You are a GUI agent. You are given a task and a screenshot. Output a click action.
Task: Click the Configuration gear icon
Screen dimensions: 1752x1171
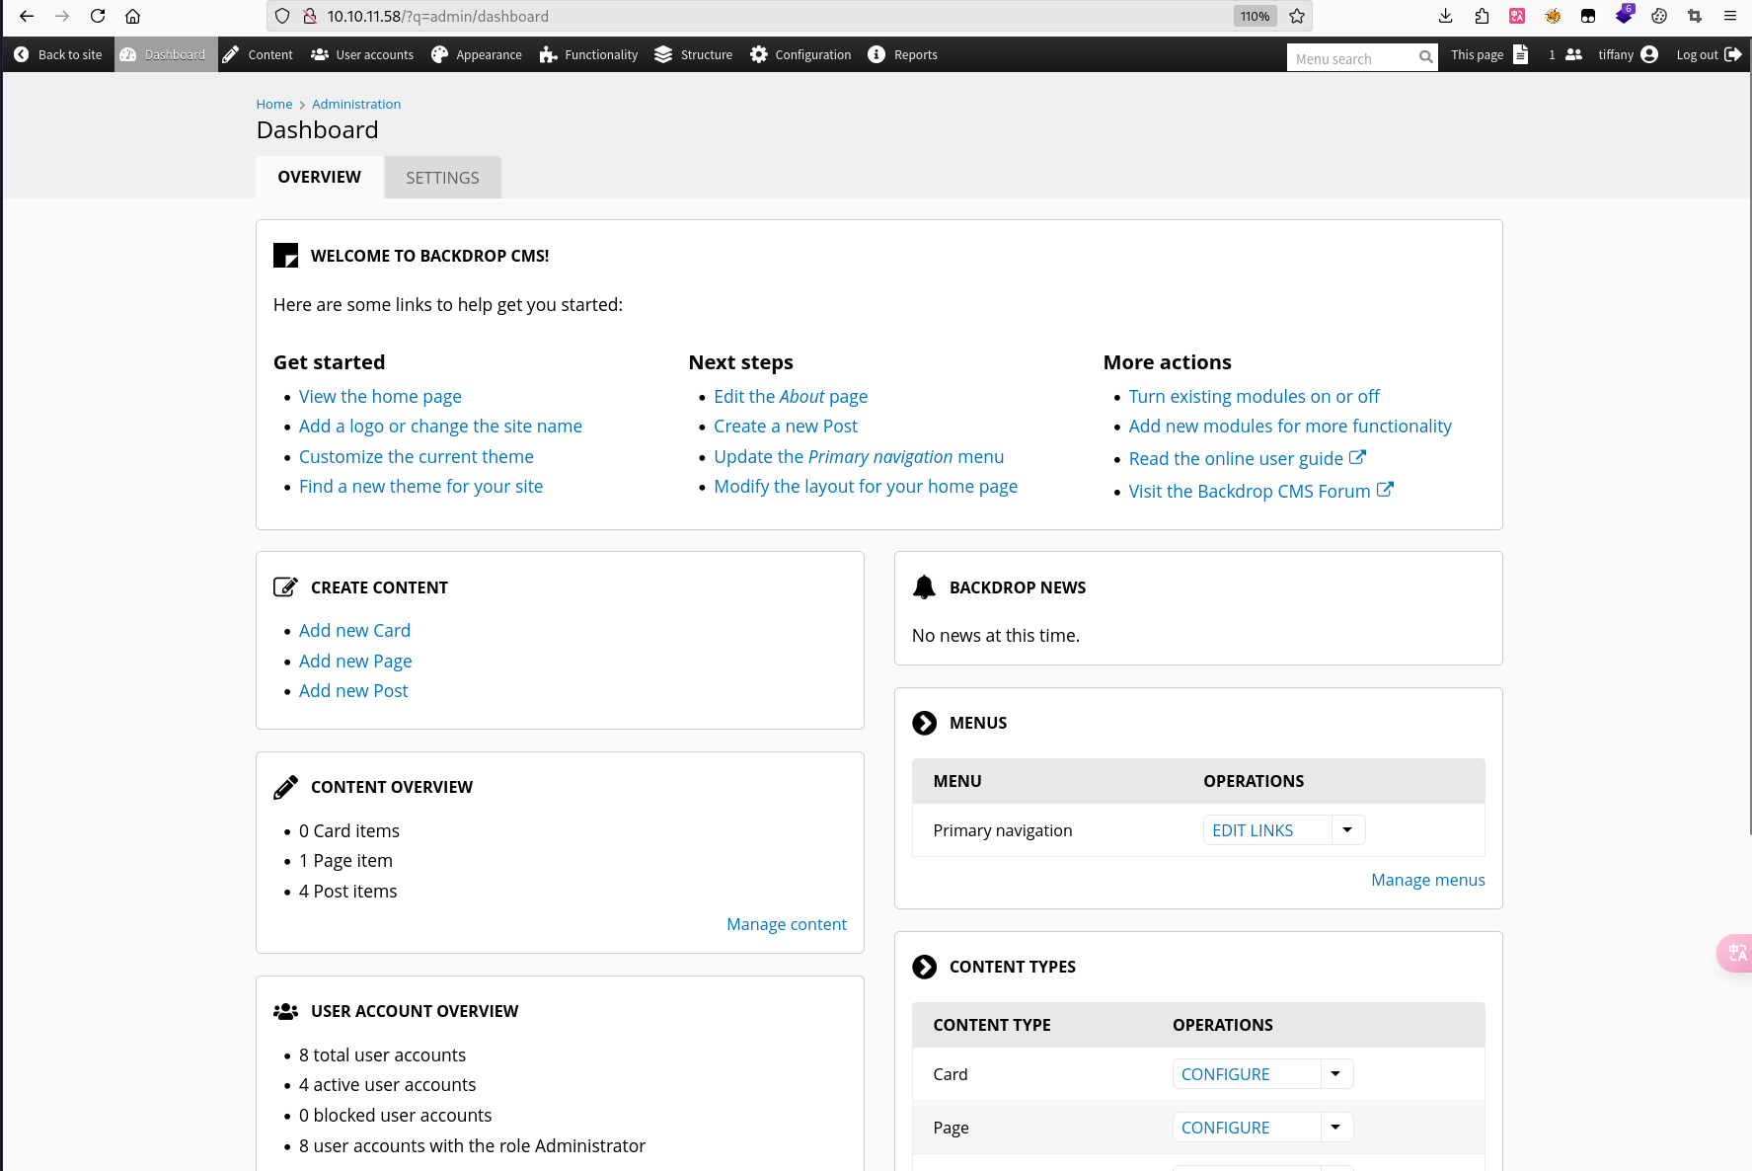click(759, 54)
